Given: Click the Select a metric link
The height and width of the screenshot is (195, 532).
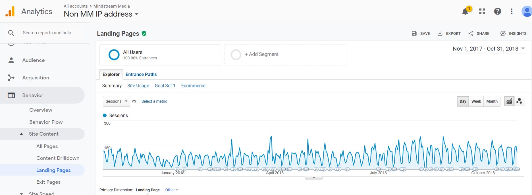Looking at the screenshot, I should [x=154, y=101].
